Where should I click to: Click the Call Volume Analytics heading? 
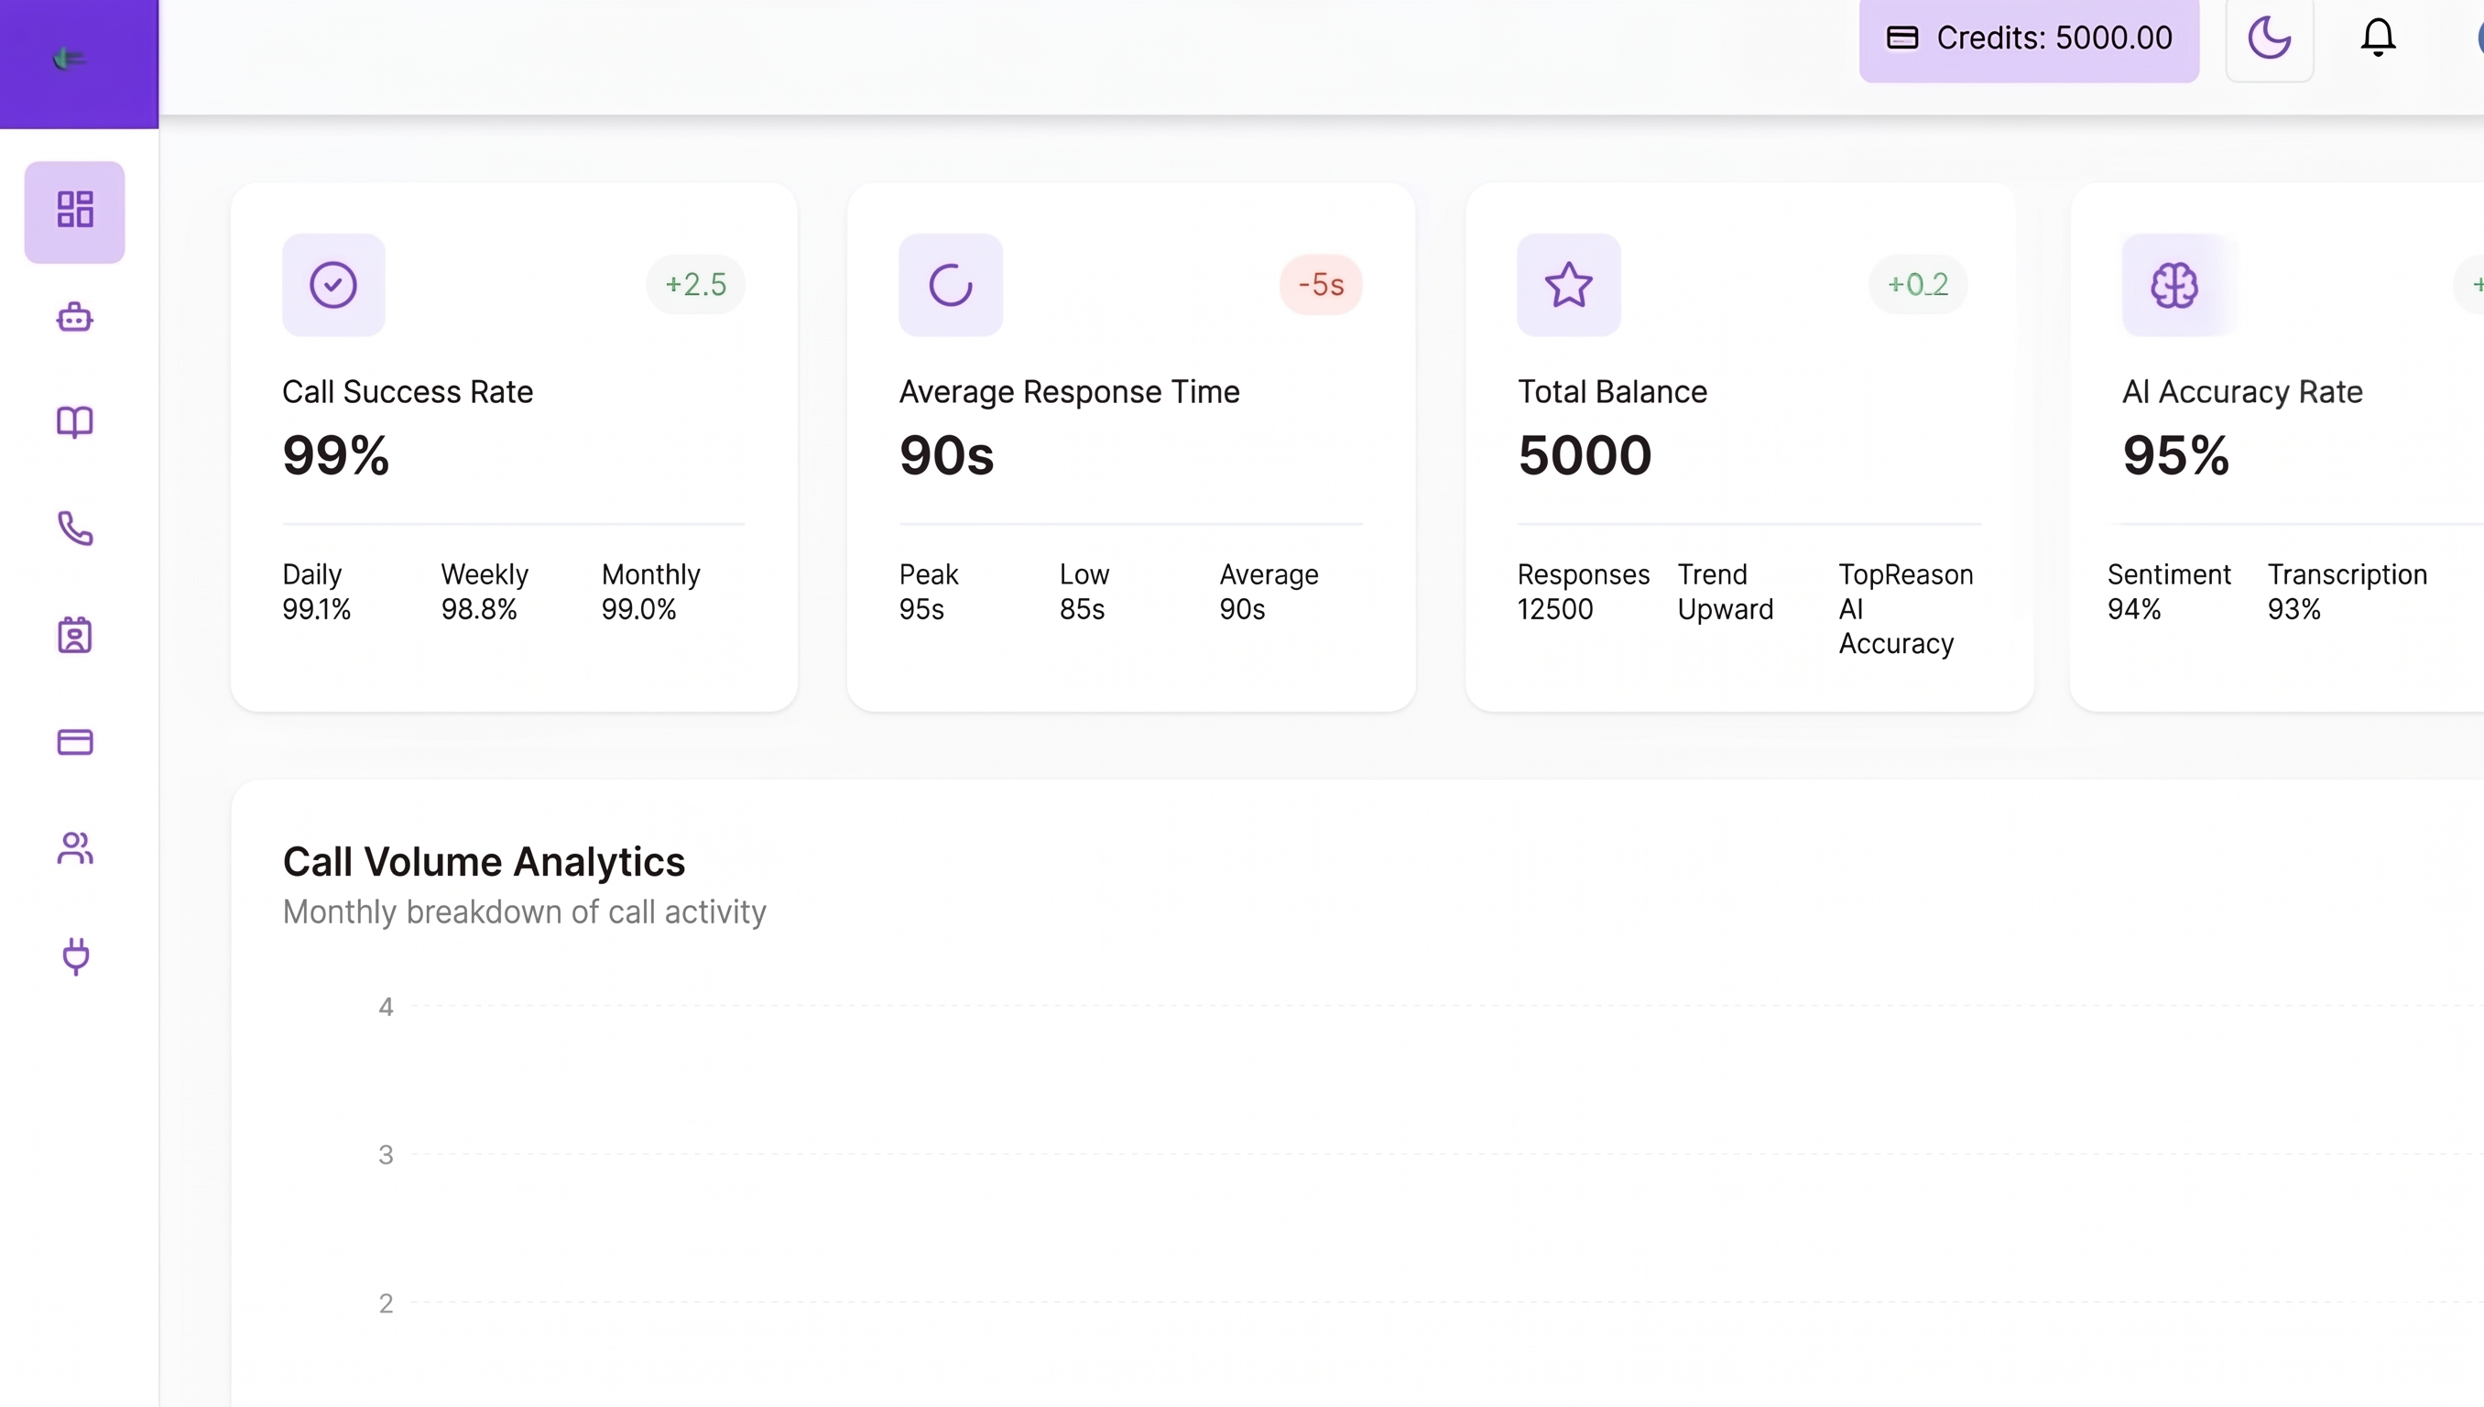click(484, 862)
